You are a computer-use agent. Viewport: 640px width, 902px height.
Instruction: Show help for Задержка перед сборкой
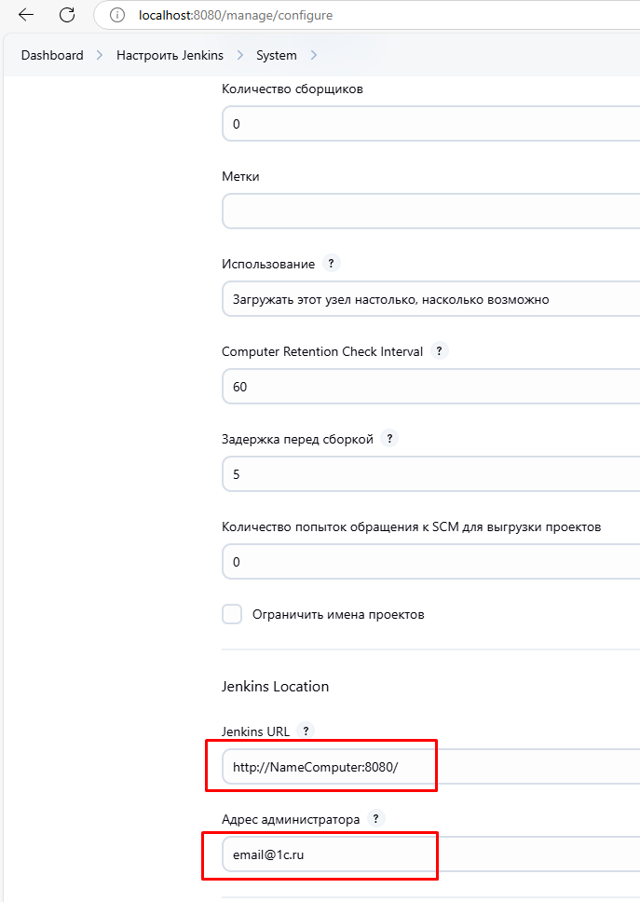tap(389, 438)
